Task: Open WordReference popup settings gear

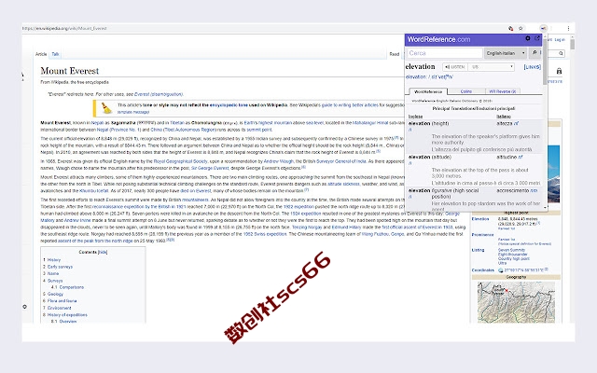Action: 528,38
